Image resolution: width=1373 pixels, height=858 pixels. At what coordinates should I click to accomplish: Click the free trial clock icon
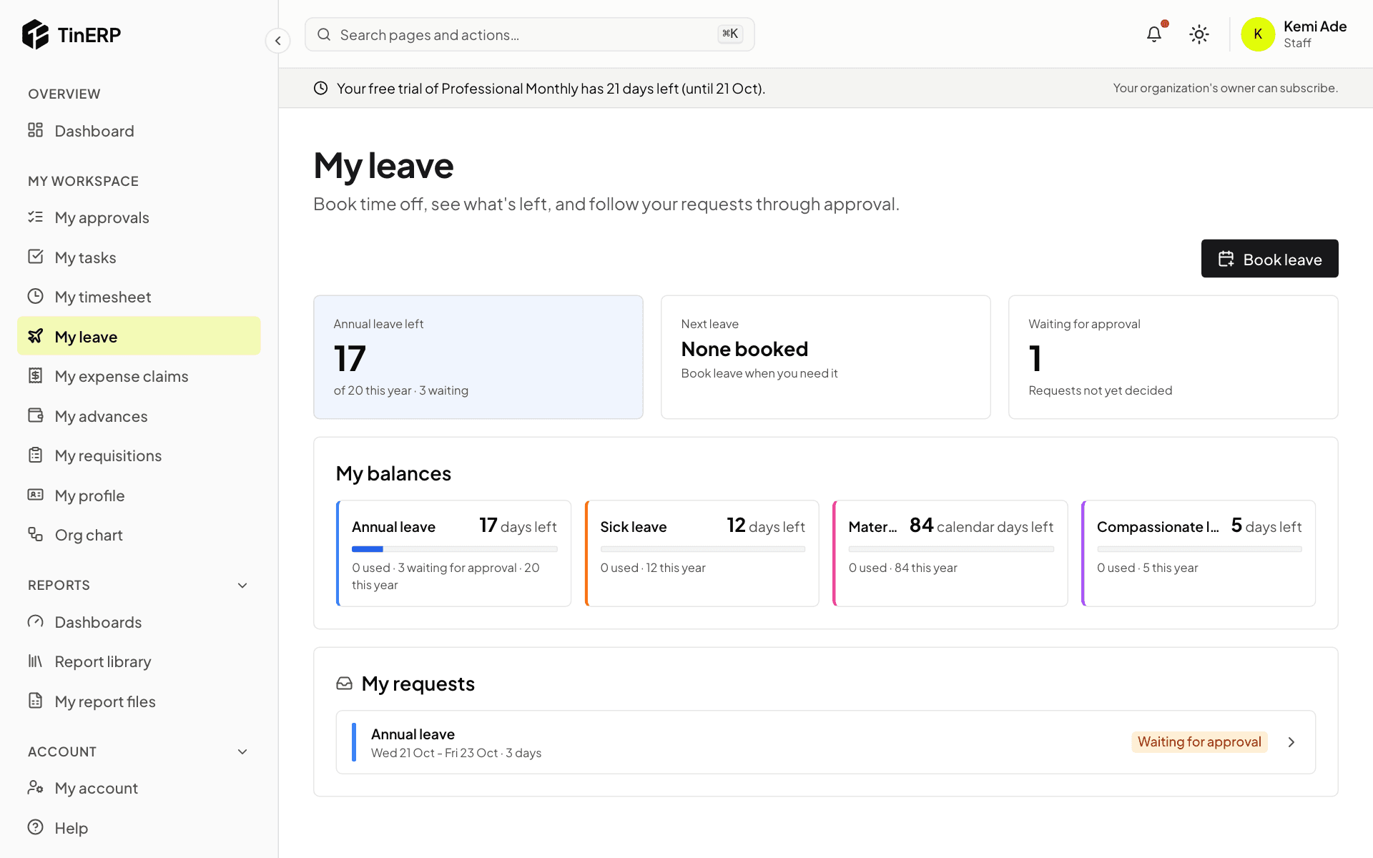(321, 88)
